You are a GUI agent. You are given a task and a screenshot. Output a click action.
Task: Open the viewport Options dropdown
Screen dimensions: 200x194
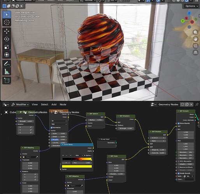coord(191,6)
